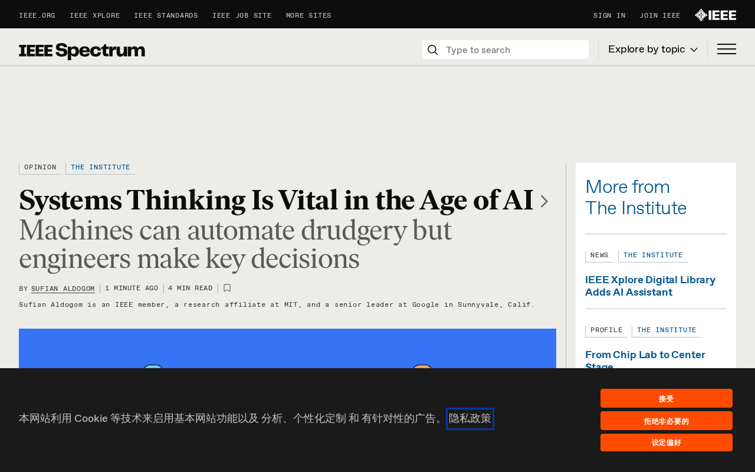The image size is (755, 472).
Task: Click the article's blue hero image
Action: 287,348
